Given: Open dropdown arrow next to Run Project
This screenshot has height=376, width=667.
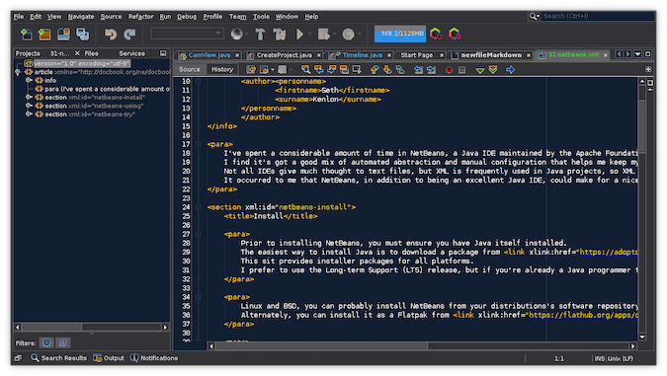Looking at the screenshot, I should point(309,34).
